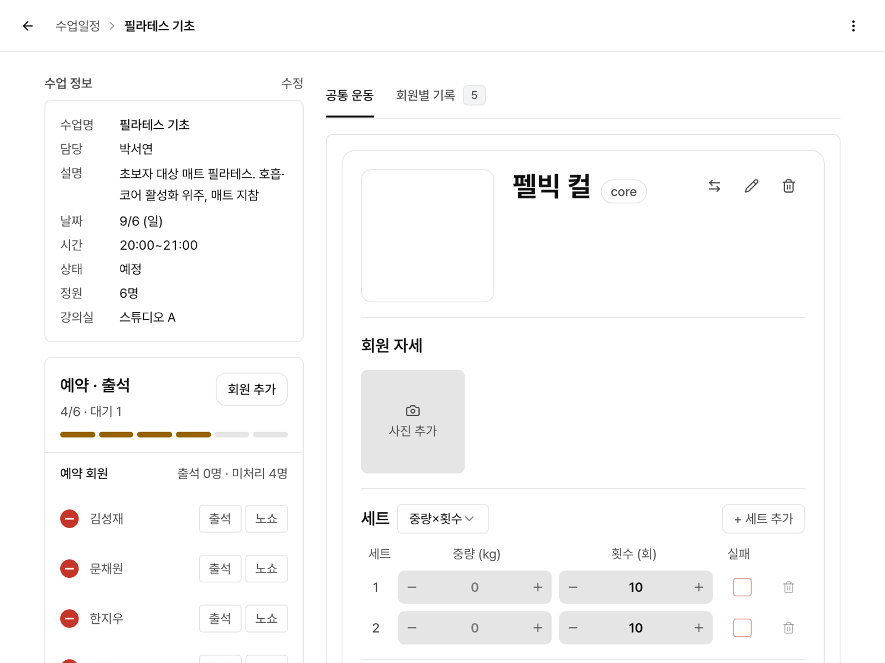
Task: Click the 회원 추가 button
Action: click(x=252, y=390)
